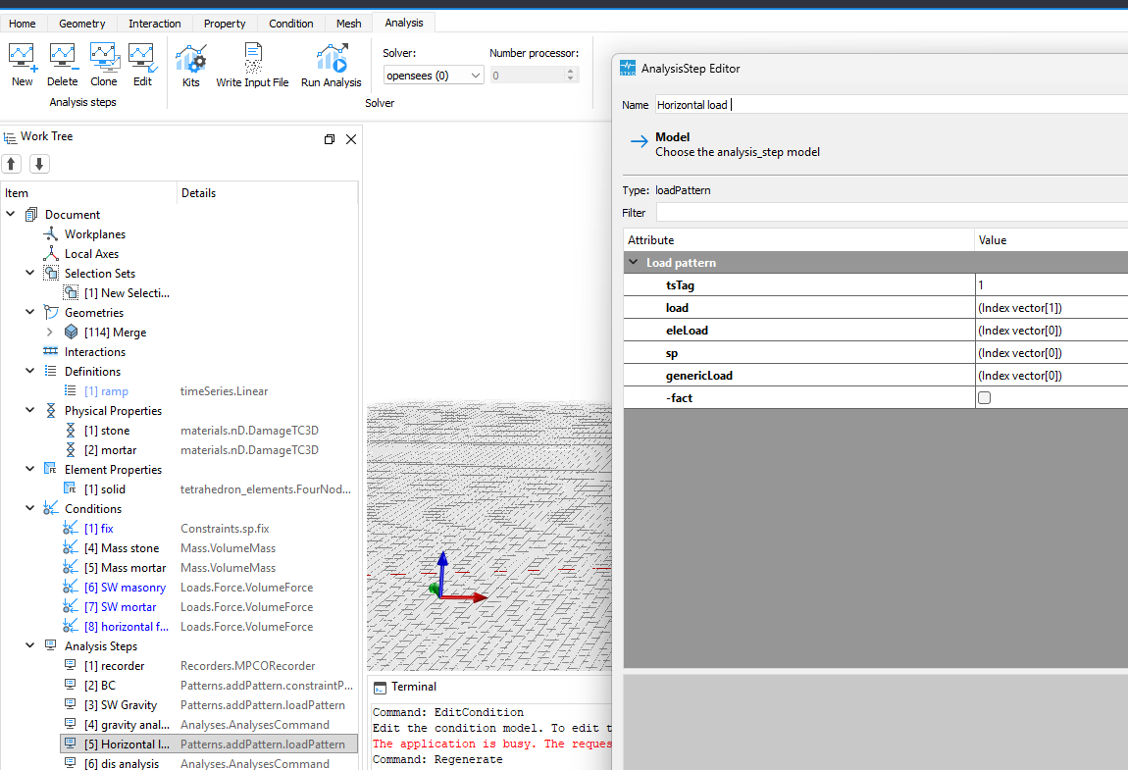Select Local Axes in tree
Viewport: 1128px width, 770px height.
click(91, 253)
